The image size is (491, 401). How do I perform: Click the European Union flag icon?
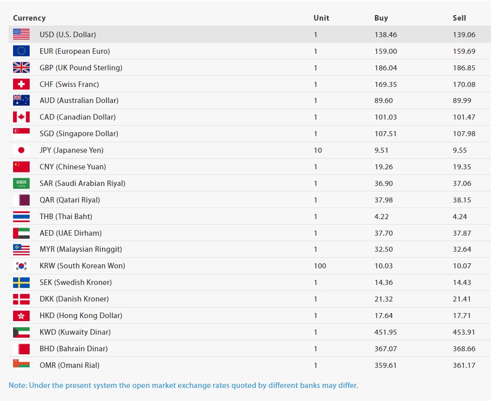click(x=21, y=51)
